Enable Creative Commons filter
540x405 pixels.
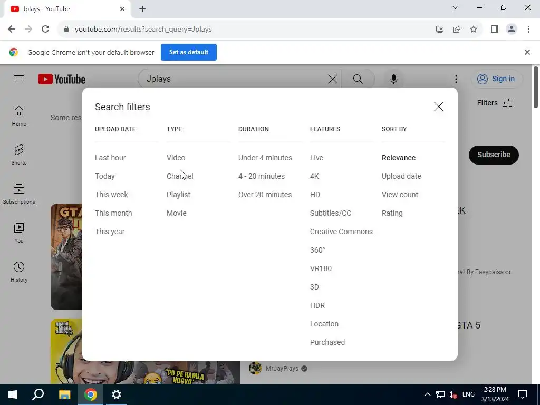click(x=341, y=232)
